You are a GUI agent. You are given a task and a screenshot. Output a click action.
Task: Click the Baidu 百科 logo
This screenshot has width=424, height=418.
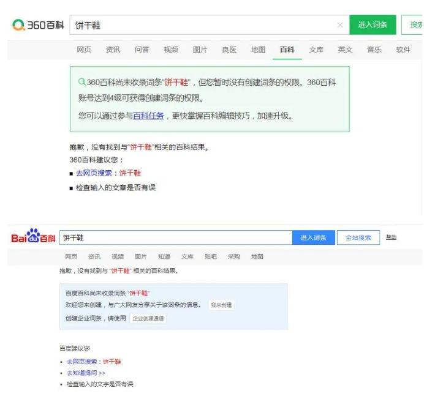point(33,236)
